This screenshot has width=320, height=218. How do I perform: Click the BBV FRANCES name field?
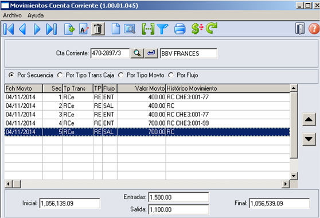point(189,53)
